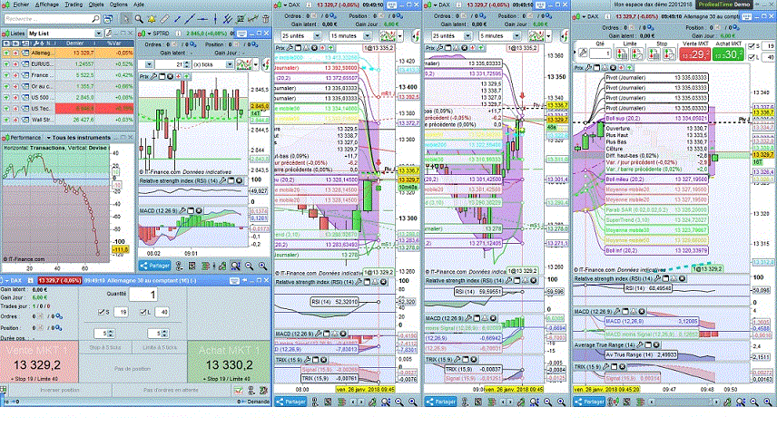Click sell arrow icon on US 500 row

(15, 98)
